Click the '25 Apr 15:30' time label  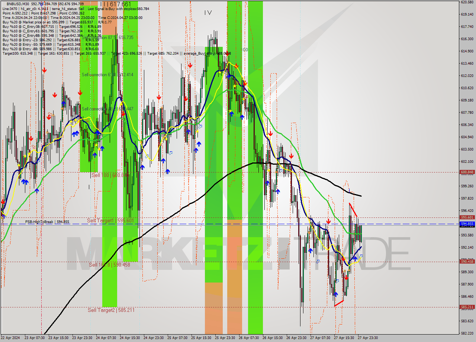pyautogui.click(x=201, y=338)
